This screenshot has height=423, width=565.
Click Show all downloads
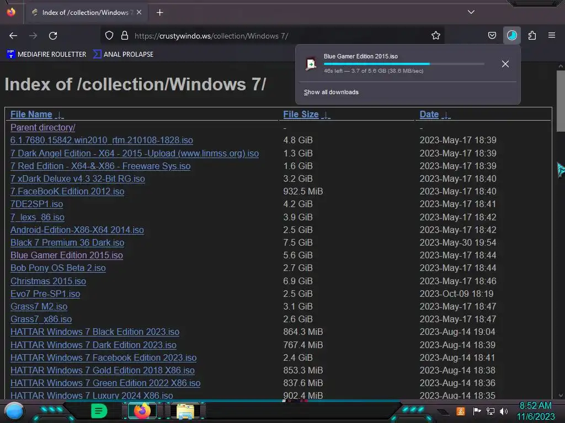pos(331,92)
